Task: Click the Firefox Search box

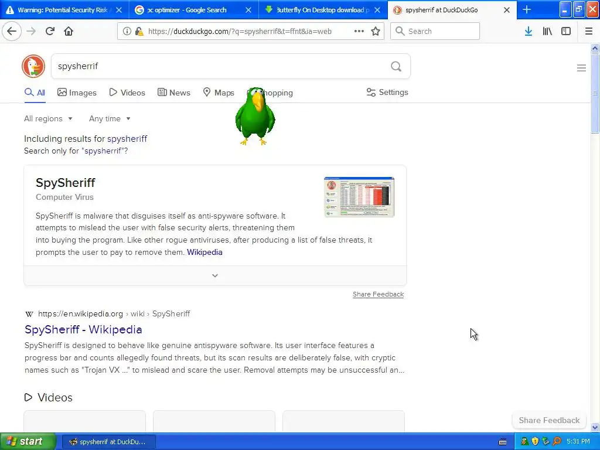Action: [x=435, y=32]
